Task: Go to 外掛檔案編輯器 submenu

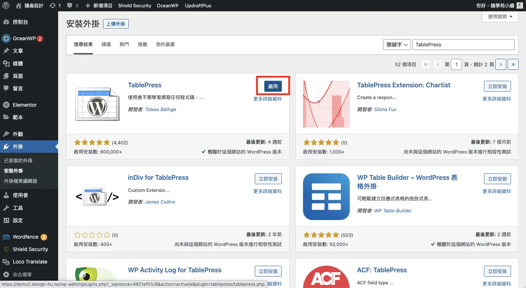Action: pos(20,181)
